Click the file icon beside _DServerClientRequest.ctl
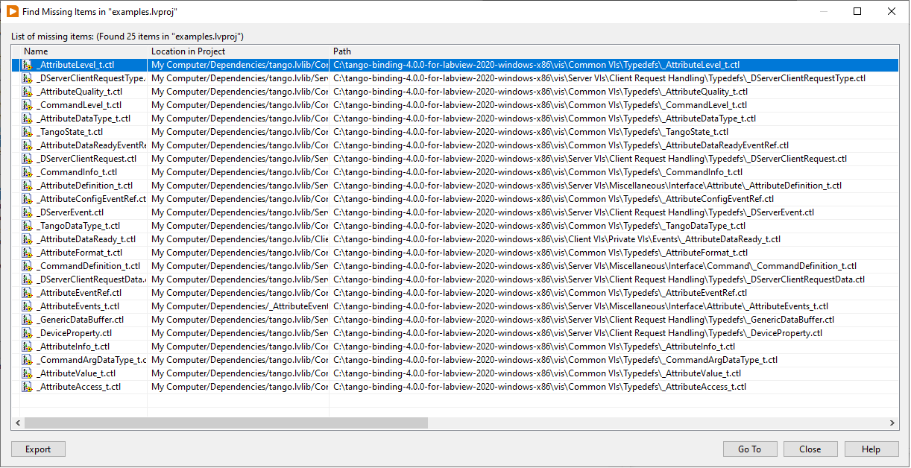 pos(27,159)
